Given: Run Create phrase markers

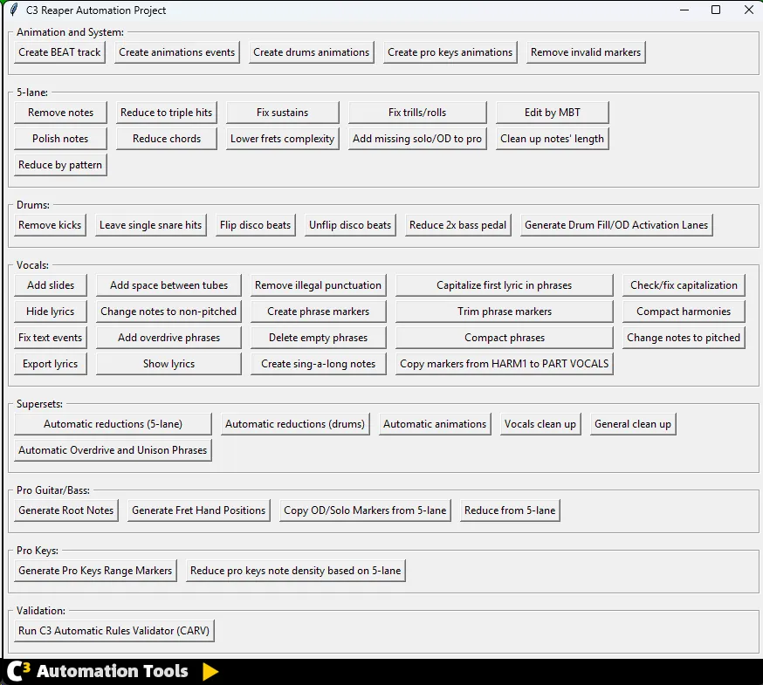Looking at the screenshot, I should tap(319, 312).
